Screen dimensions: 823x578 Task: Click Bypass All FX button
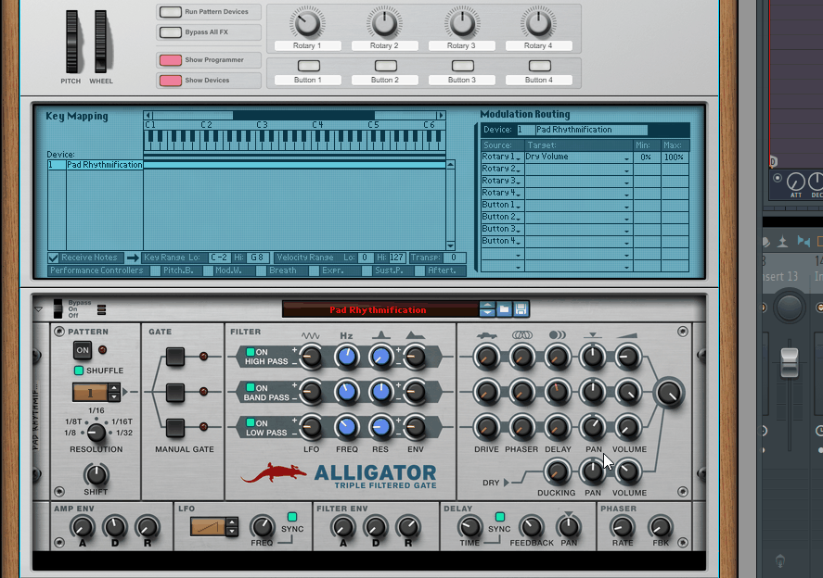171,32
